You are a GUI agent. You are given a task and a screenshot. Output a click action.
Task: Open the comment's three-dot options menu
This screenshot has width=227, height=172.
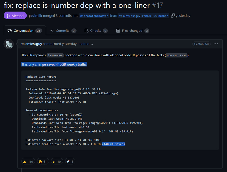click(216, 44)
